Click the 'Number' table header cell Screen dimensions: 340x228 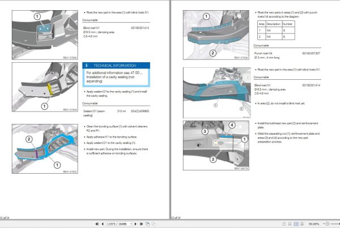(x=288, y=24)
